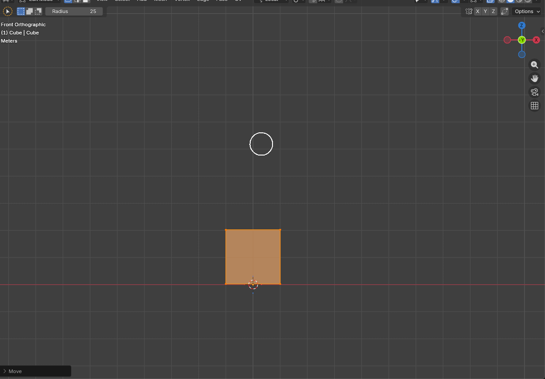Toggle Z axis mirror
Image resolution: width=545 pixels, height=379 pixels.
(x=493, y=11)
